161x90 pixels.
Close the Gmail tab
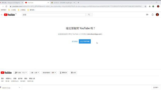pyautogui.click(x=22, y=3)
